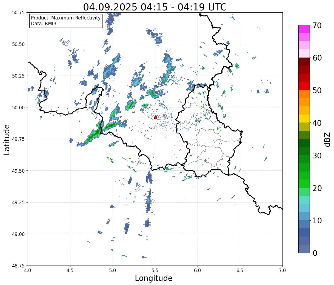Select the 'Data: RMIB' text line
Image resolution: width=334 pixels, height=285 pixels.
coord(44,24)
